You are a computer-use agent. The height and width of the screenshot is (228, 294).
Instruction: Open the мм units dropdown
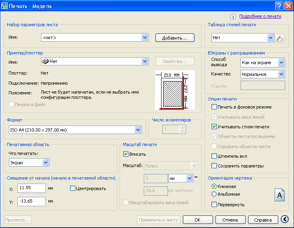(x=181, y=178)
